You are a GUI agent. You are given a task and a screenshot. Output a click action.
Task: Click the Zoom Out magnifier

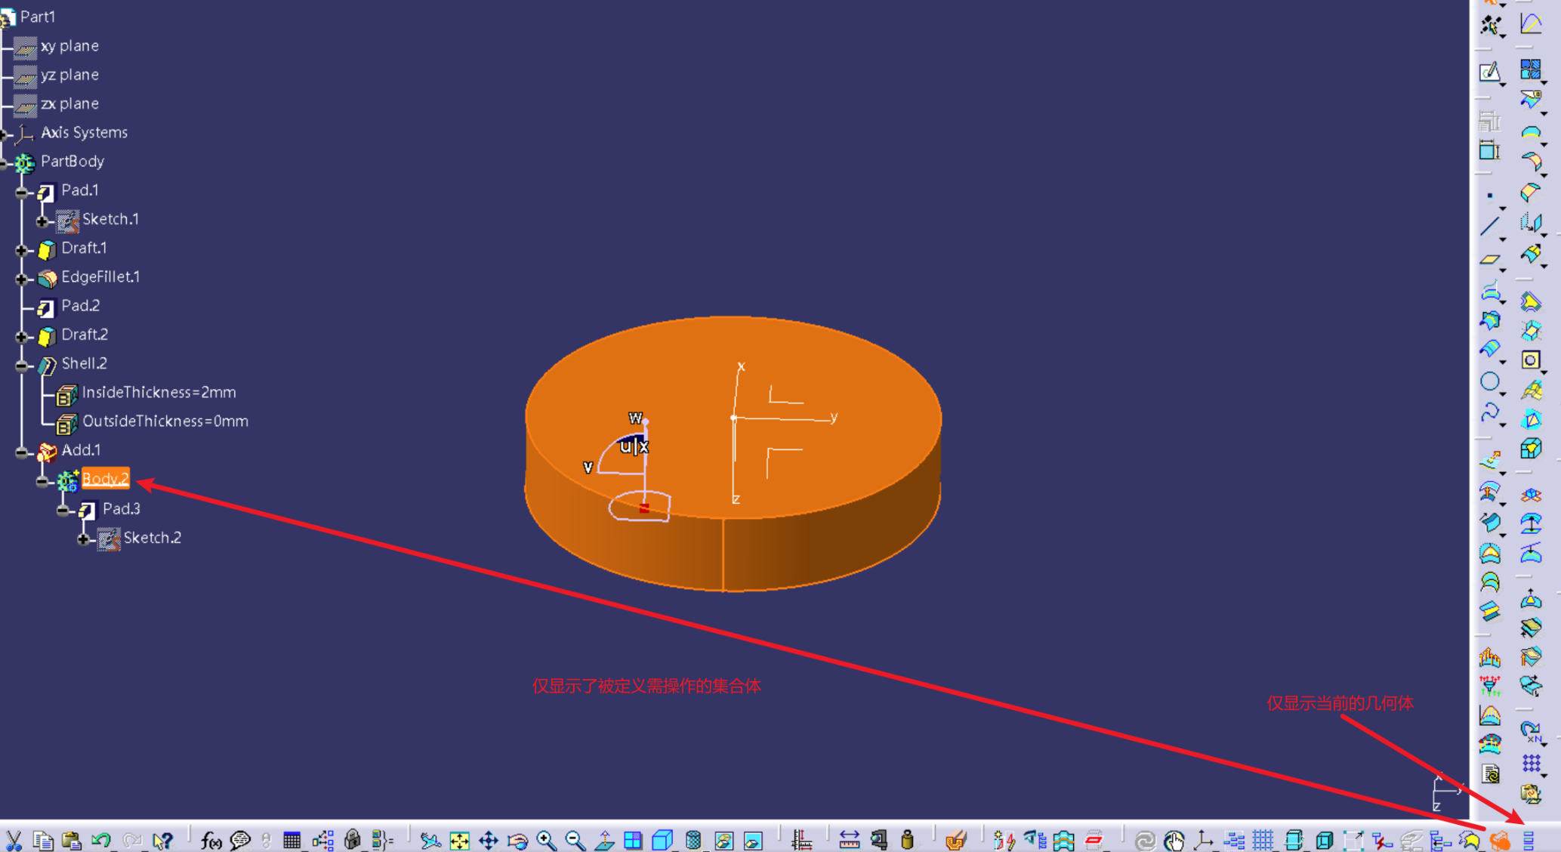(x=575, y=840)
